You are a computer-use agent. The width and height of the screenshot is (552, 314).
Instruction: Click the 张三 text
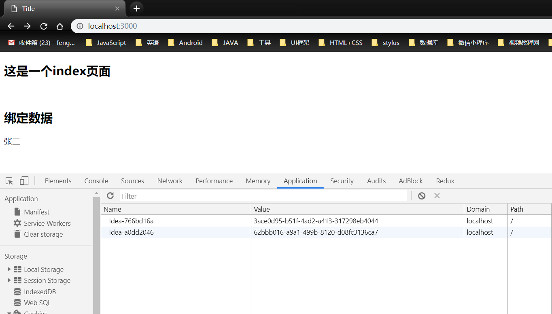tap(12, 141)
